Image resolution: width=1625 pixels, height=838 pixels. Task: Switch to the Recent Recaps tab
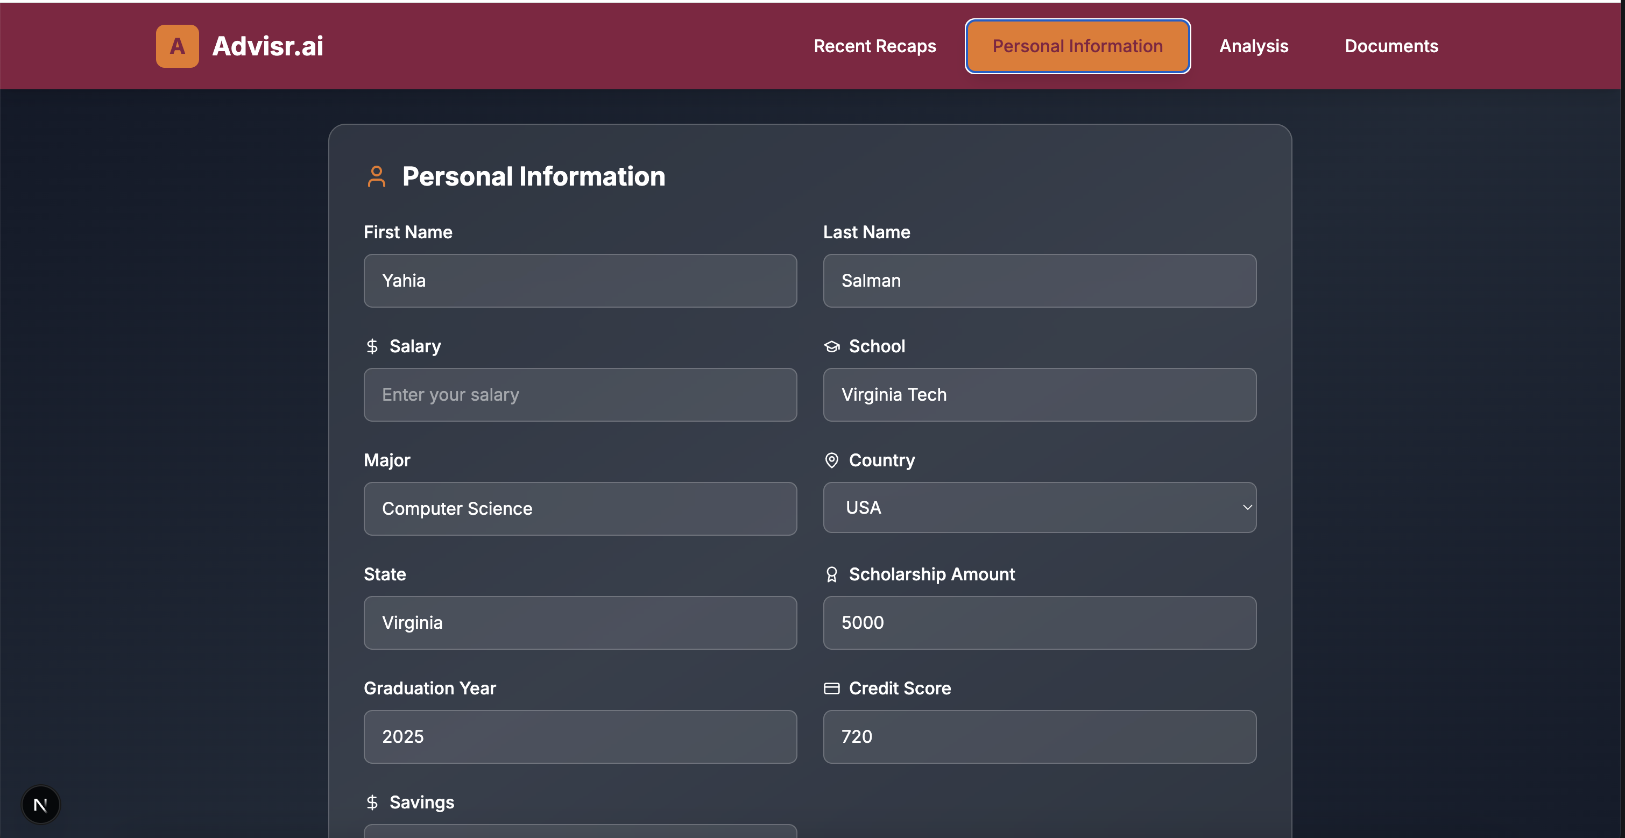pos(874,46)
